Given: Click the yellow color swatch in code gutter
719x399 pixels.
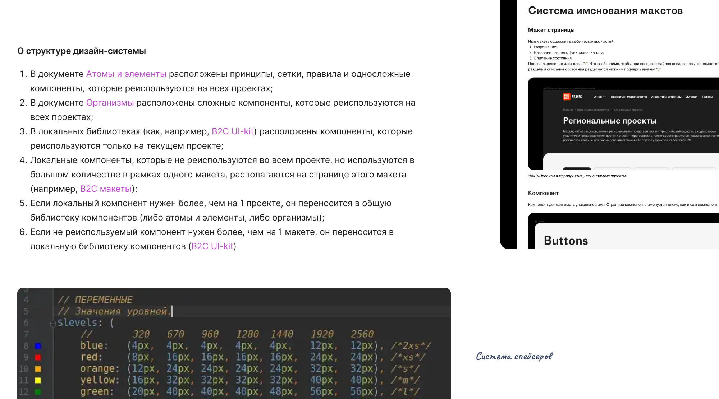Looking at the screenshot, I should click(38, 380).
